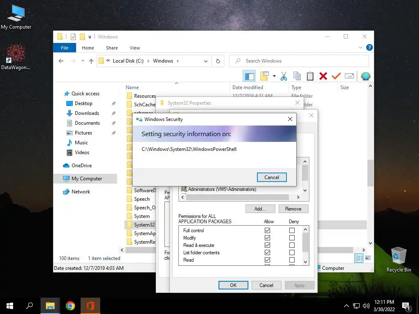Expand the ribbon with the chevron

[360, 47]
